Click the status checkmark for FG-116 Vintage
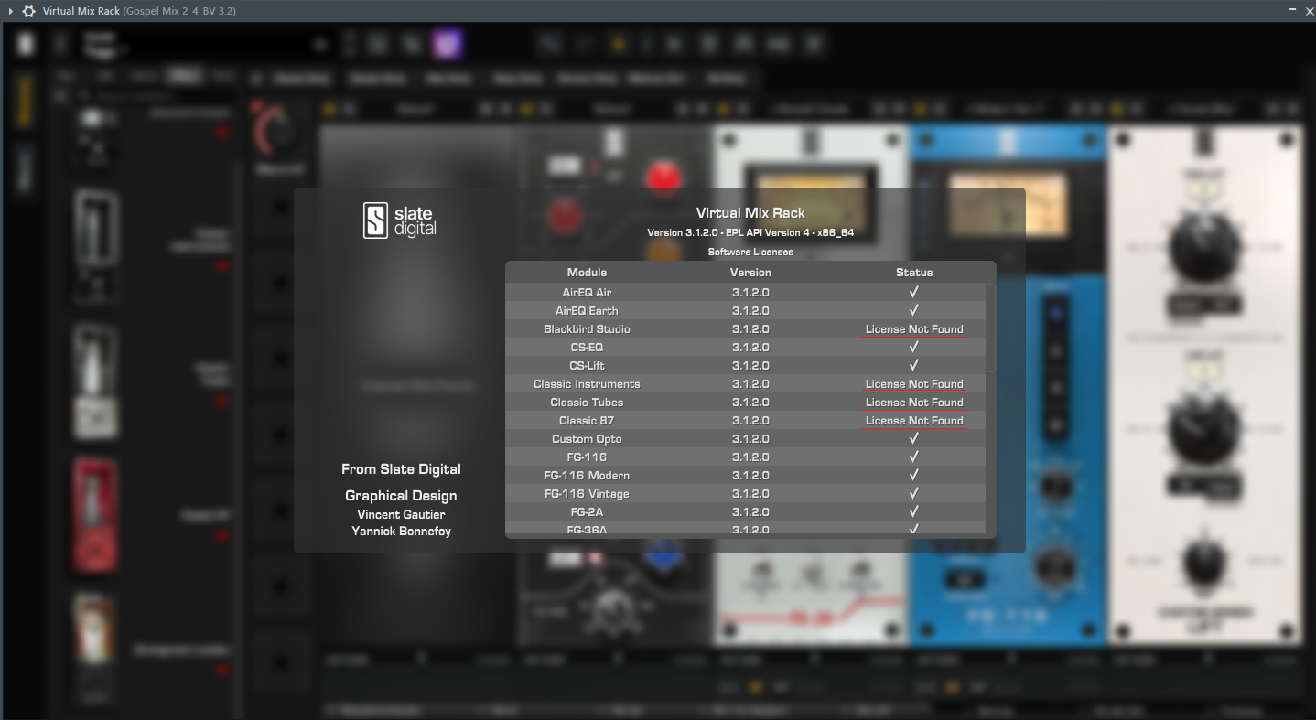1316x720 pixels. pos(914,493)
